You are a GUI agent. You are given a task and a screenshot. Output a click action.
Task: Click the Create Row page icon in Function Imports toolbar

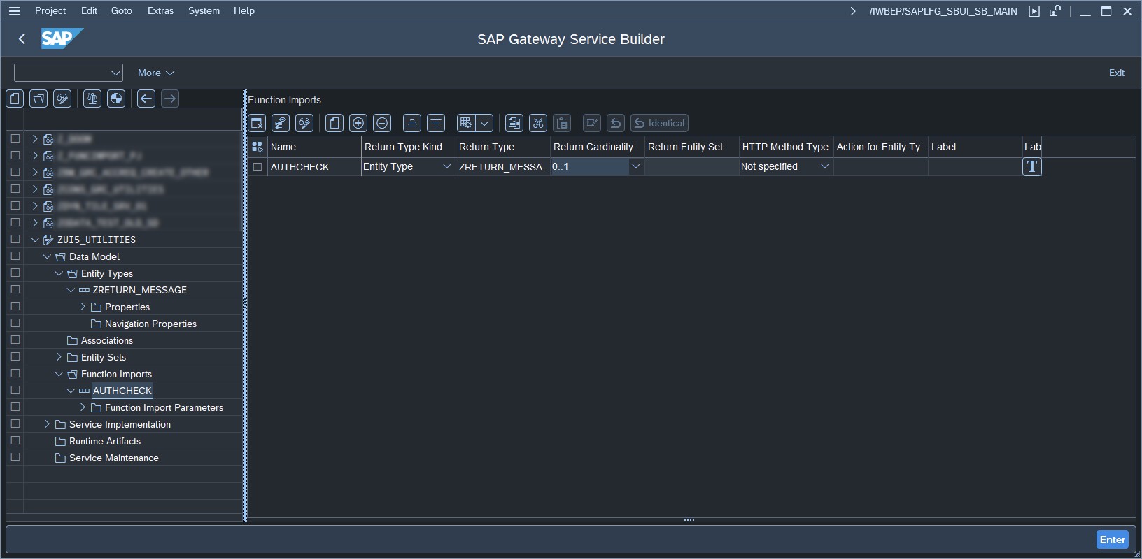tap(334, 124)
